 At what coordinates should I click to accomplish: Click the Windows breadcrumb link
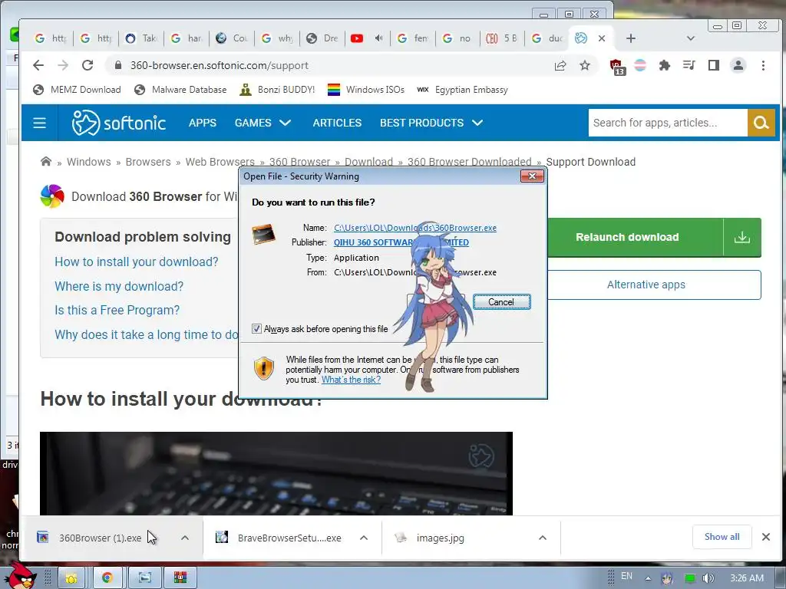click(89, 162)
